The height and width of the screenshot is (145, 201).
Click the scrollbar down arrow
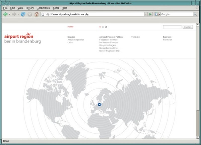click(x=198, y=137)
